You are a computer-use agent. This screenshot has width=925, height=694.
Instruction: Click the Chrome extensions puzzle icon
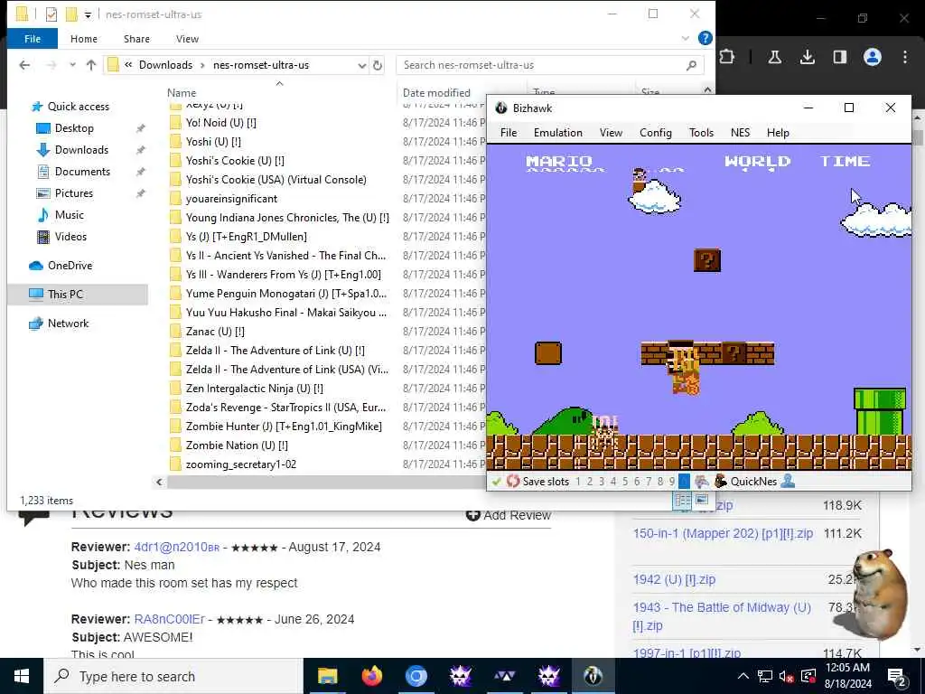click(727, 57)
